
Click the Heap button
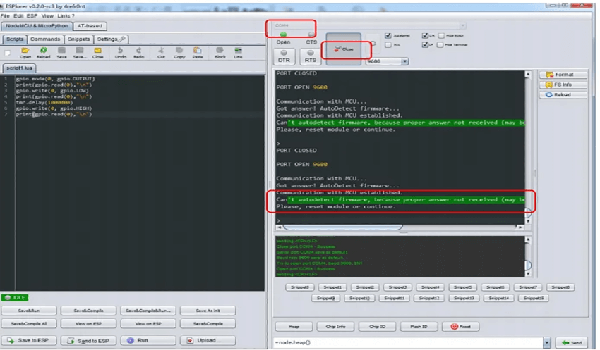tap(294, 326)
